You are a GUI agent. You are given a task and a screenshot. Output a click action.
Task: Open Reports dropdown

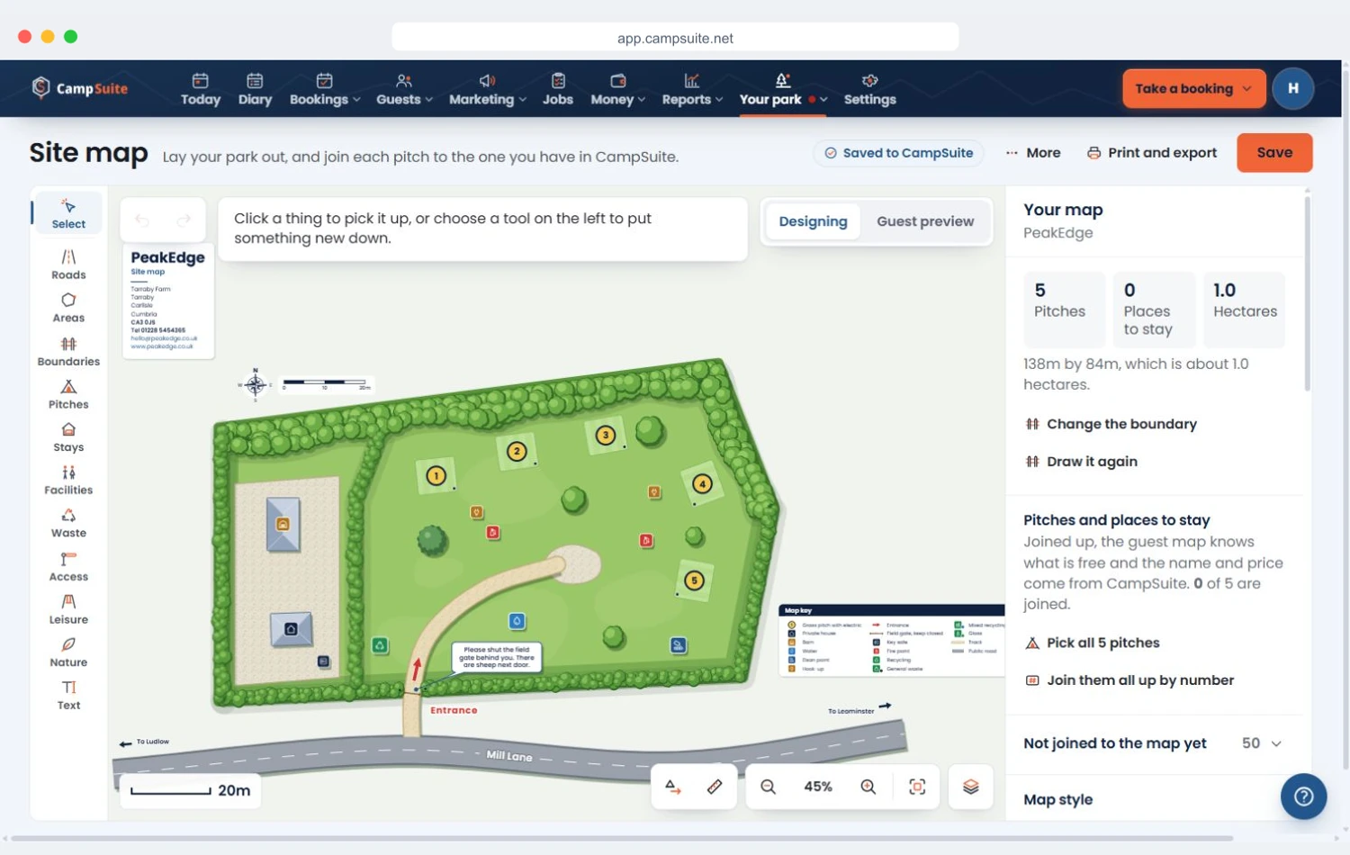[692, 89]
